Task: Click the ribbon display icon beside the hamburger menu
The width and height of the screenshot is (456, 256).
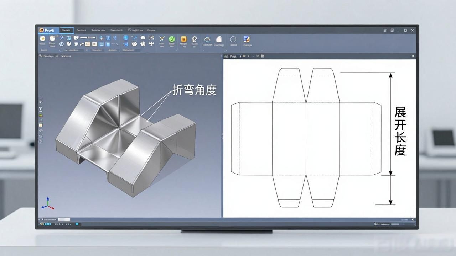Action: 392,31
